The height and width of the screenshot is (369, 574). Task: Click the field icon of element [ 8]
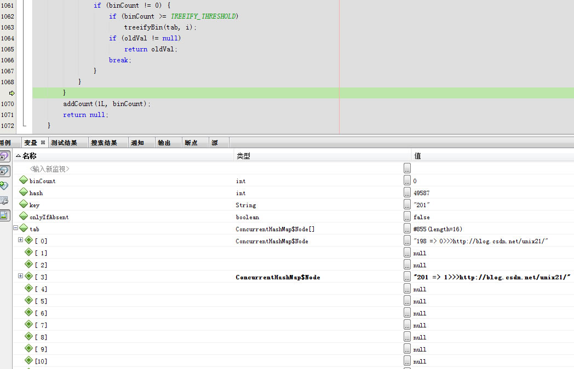point(29,337)
